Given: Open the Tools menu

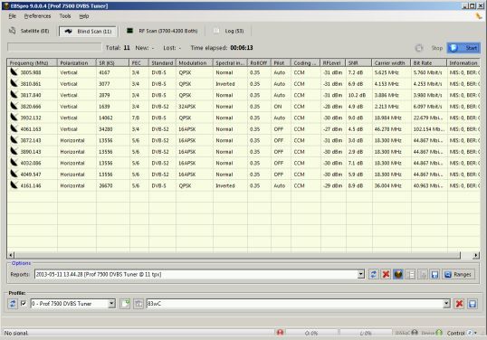Looking at the screenshot, I should click(x=65, y=16).
